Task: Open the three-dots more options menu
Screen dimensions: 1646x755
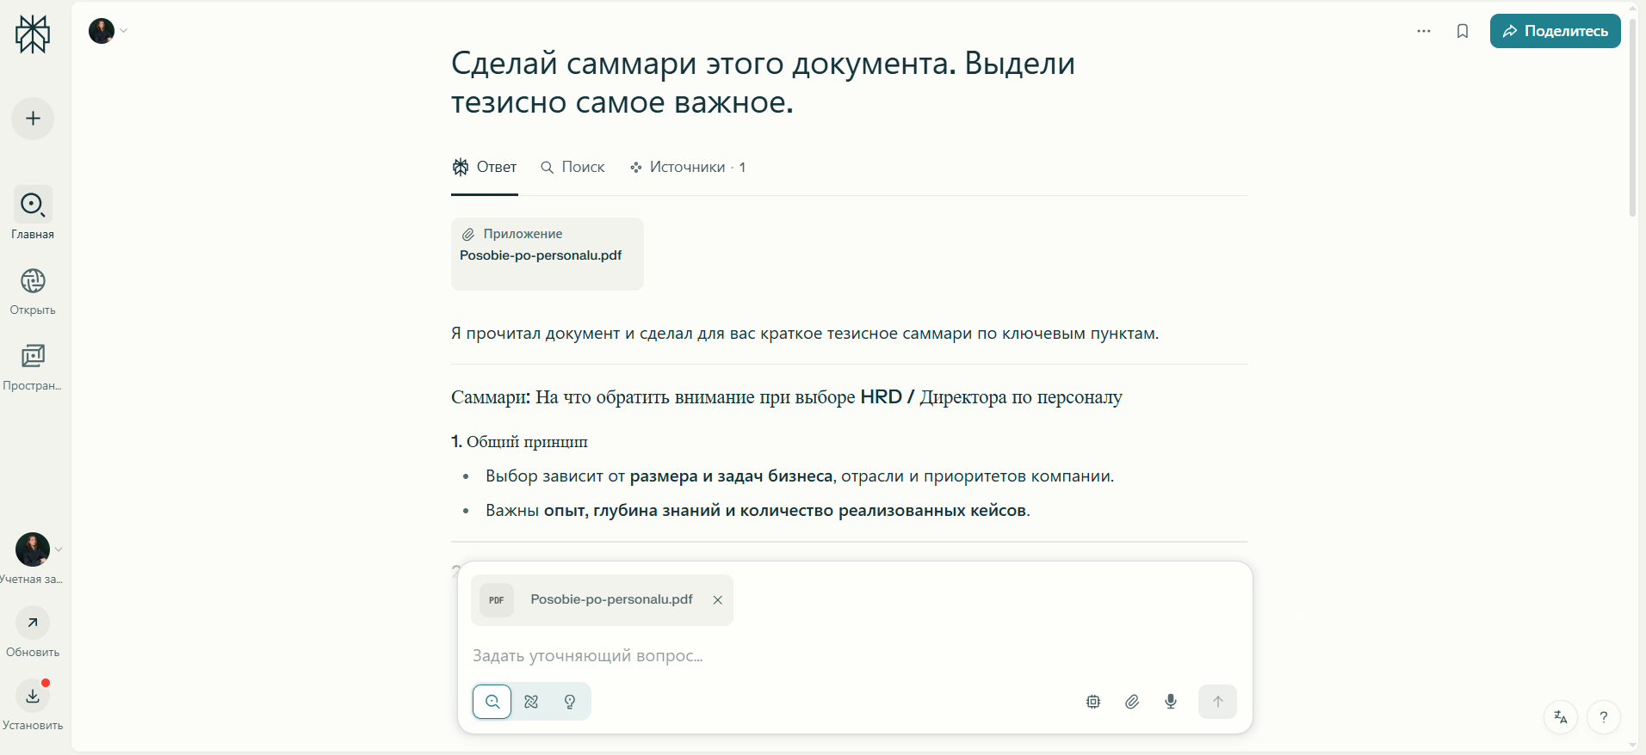Action: pos(1424,31)
